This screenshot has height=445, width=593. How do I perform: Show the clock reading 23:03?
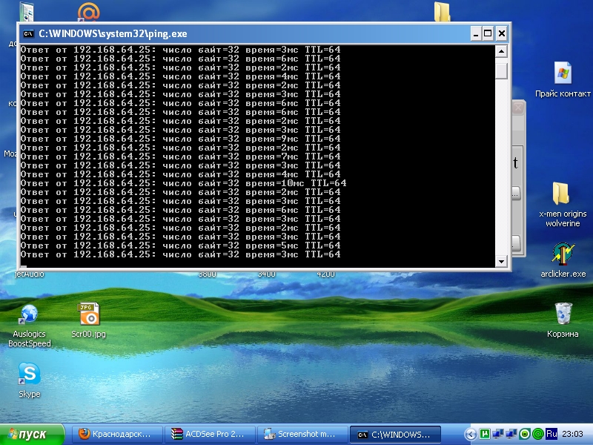click(x=572, y=434)
